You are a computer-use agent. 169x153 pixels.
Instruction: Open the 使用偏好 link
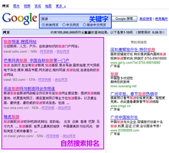pyautogui.click(x=161, y=19)
